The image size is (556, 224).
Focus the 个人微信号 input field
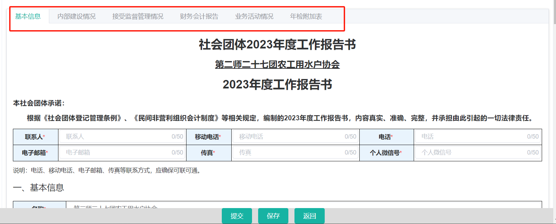point(473,152)
